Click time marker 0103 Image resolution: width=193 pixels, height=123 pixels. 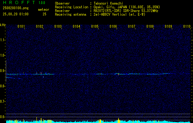coord(58,26)
